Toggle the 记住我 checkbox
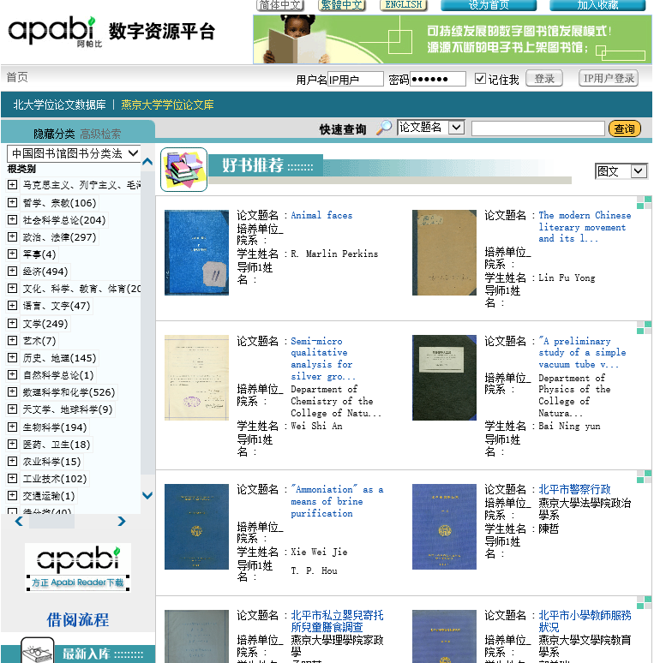 (x=480, y=79)
